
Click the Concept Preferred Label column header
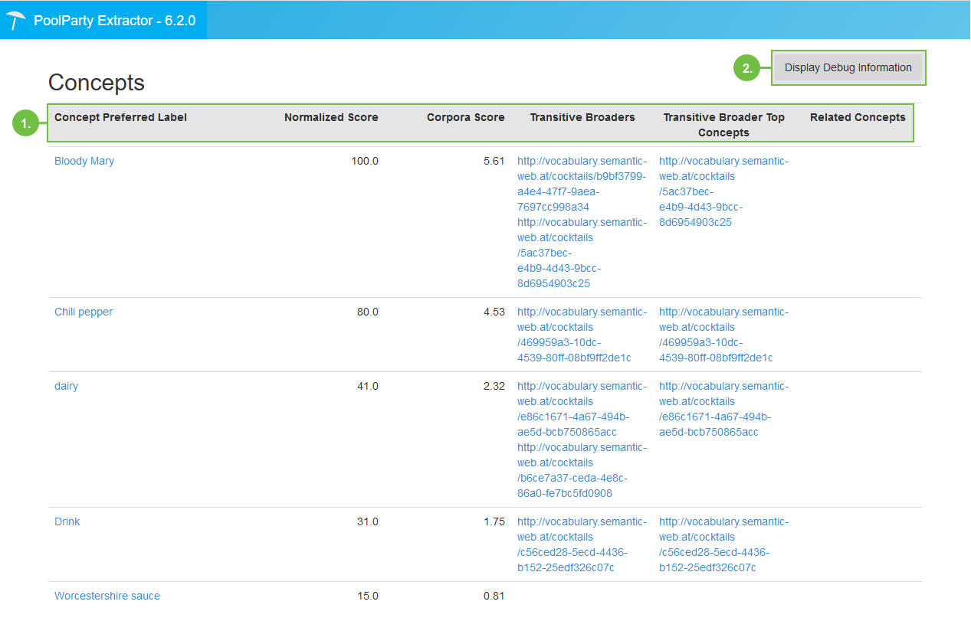point(120,117)
